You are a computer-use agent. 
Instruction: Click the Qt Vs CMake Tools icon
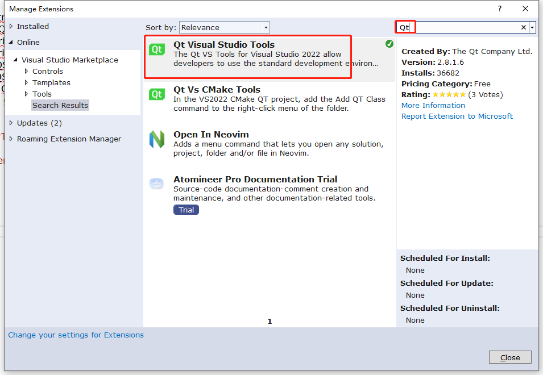(x=157, y=94)
